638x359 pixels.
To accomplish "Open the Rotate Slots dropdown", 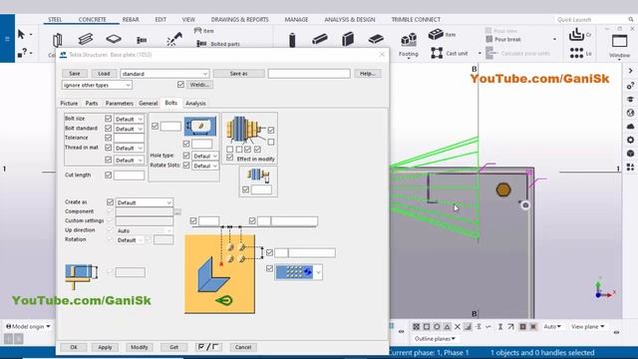I will tap(205, 166).
